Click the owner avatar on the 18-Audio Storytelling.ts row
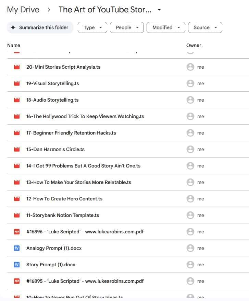The width and height of the screenshot is (249, 301). pos(190,100)
